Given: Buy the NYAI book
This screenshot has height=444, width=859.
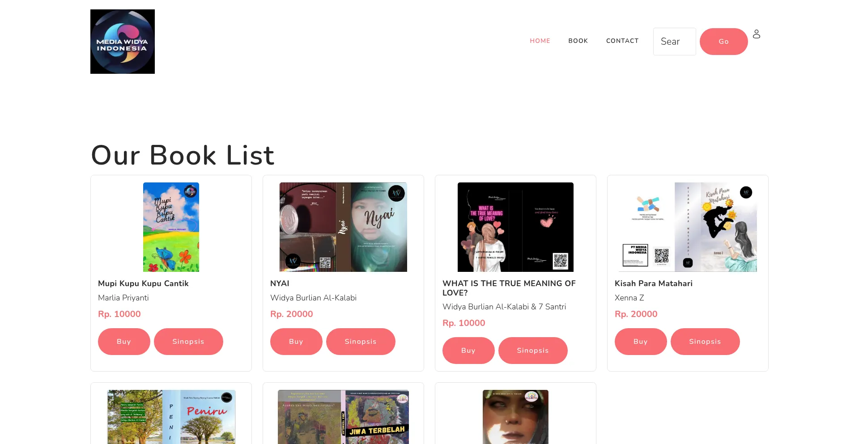Looking at the screenshot, I should point(296,342).
